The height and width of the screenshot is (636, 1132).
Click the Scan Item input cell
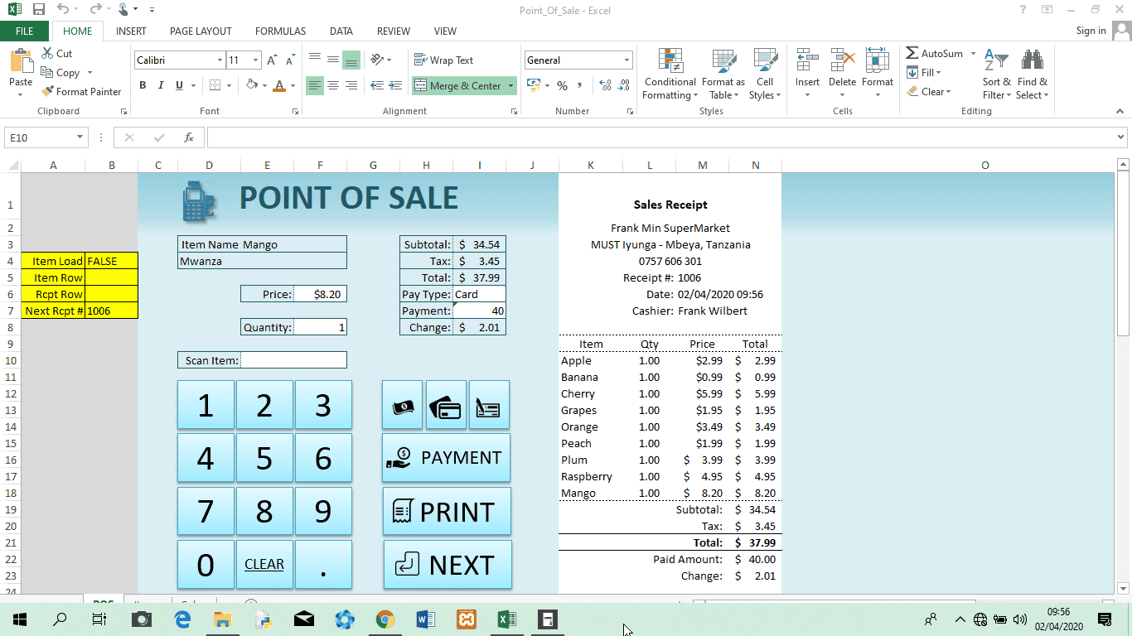293,360
